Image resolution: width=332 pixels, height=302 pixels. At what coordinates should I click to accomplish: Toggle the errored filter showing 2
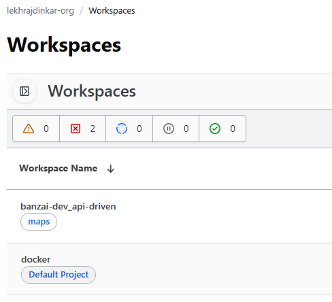pos(83,129)
